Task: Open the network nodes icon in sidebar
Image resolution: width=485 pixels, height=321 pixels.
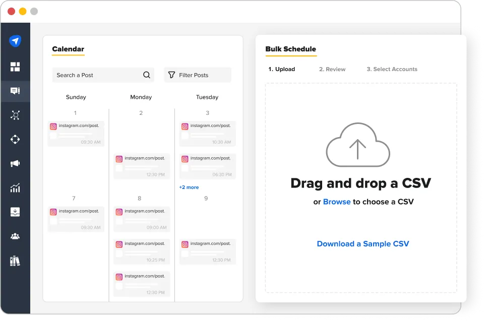Action: click(x=15, y=115)
